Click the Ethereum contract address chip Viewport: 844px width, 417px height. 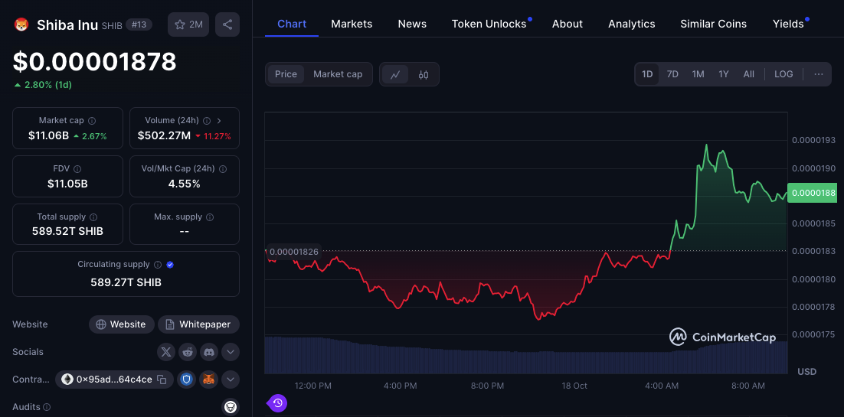[x=114, y=380]
